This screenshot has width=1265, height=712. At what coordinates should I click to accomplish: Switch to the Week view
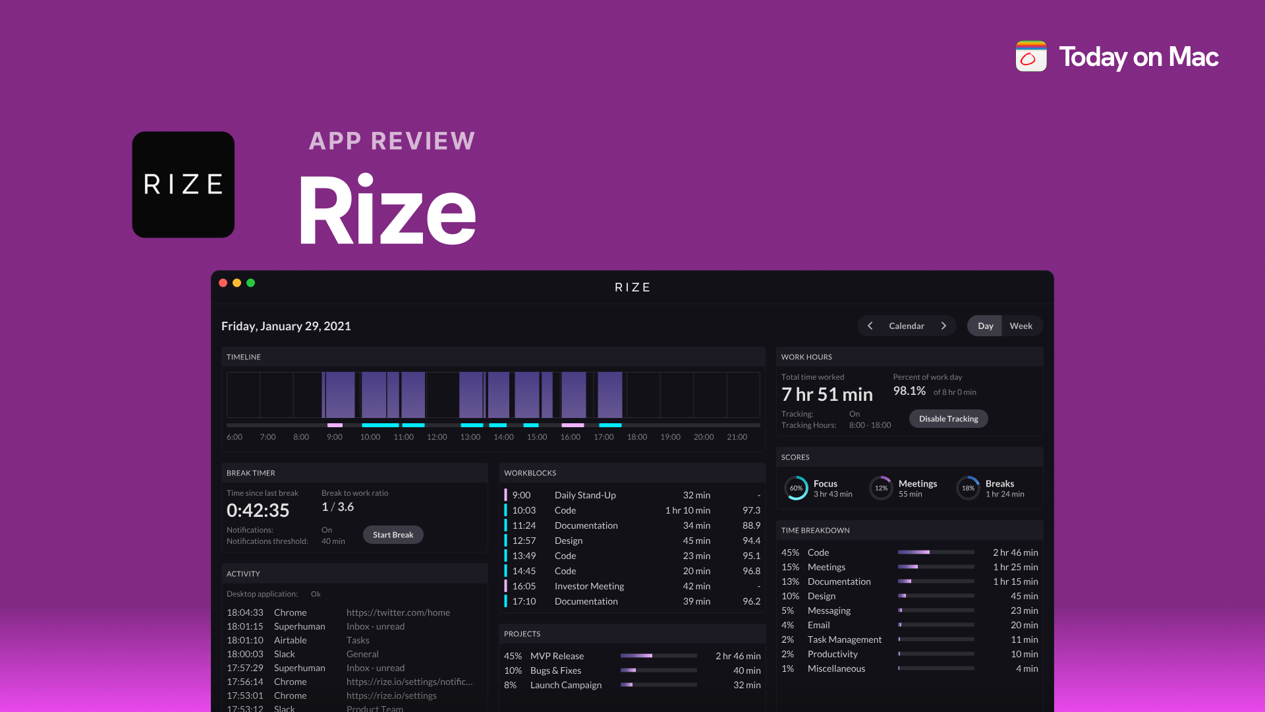[x=1021, y=326]
